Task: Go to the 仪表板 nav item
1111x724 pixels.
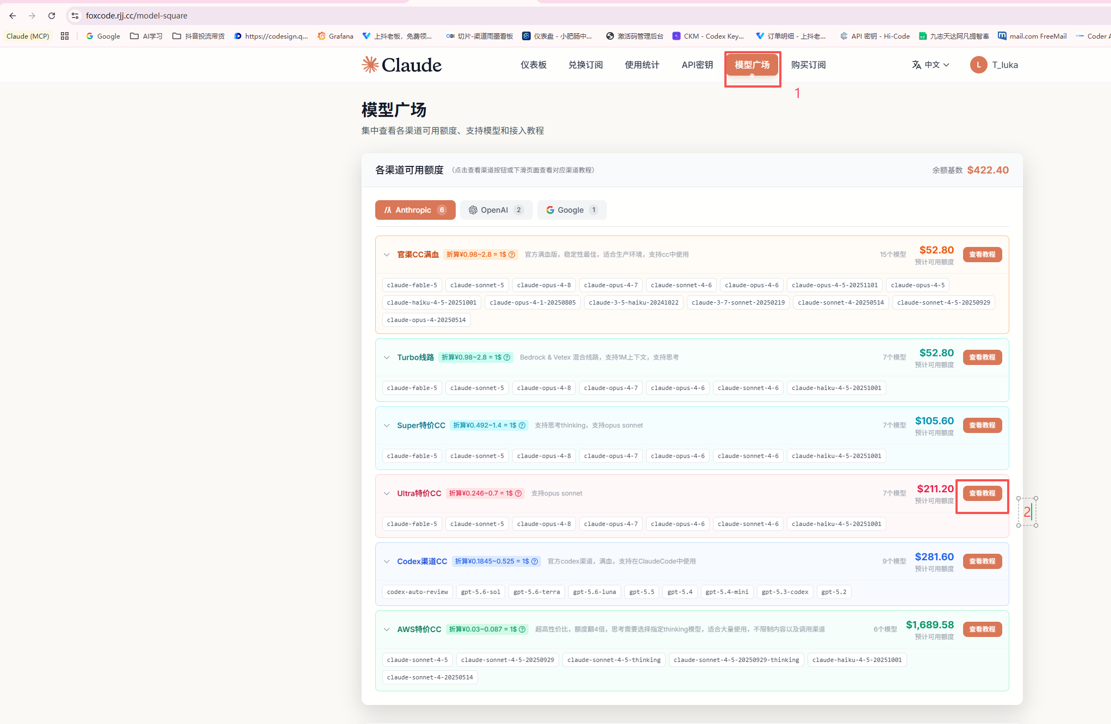Action: pyautogui.click(x=533, y=65)
